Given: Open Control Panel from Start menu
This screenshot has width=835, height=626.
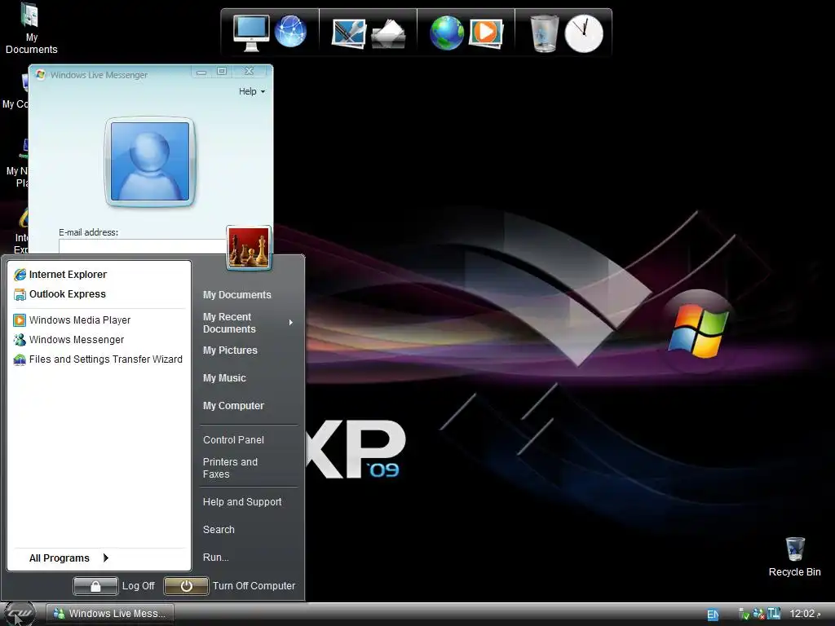Looking at the screenshot, I should [233, 439].
